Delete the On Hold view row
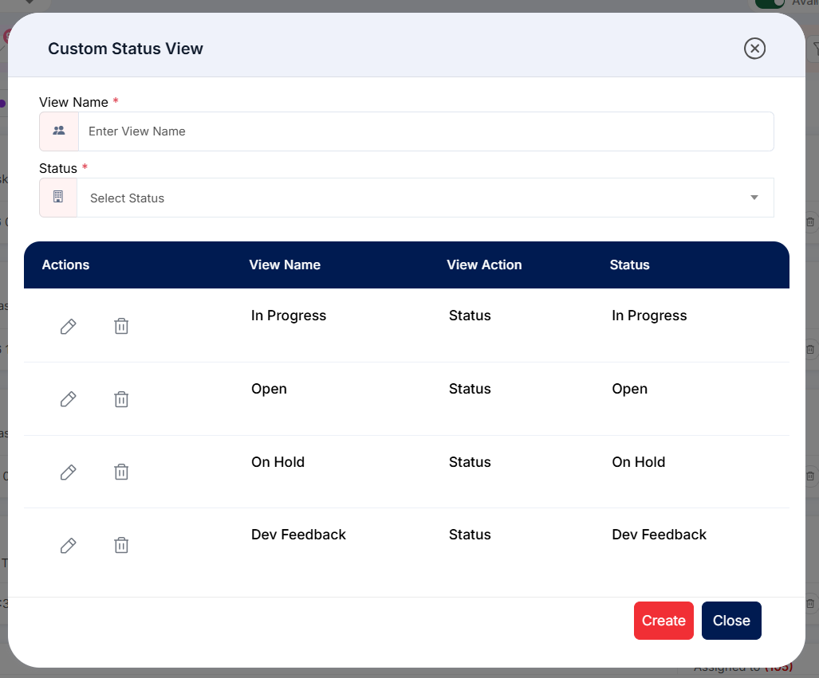The width and height of the screenshot is (819, 678). tap(121, 472)
